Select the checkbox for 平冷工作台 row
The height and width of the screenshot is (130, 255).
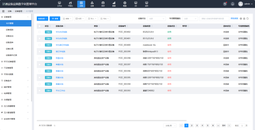[x=40, y=91]
